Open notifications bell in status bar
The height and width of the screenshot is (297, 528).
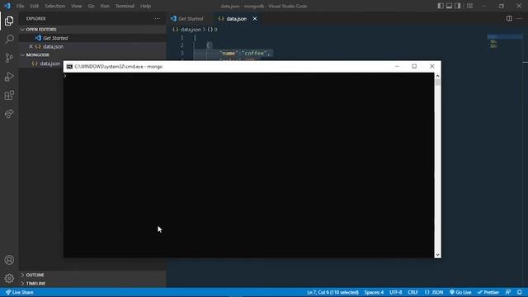520,292
